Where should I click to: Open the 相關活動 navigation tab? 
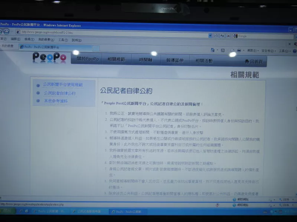[204, 61]
